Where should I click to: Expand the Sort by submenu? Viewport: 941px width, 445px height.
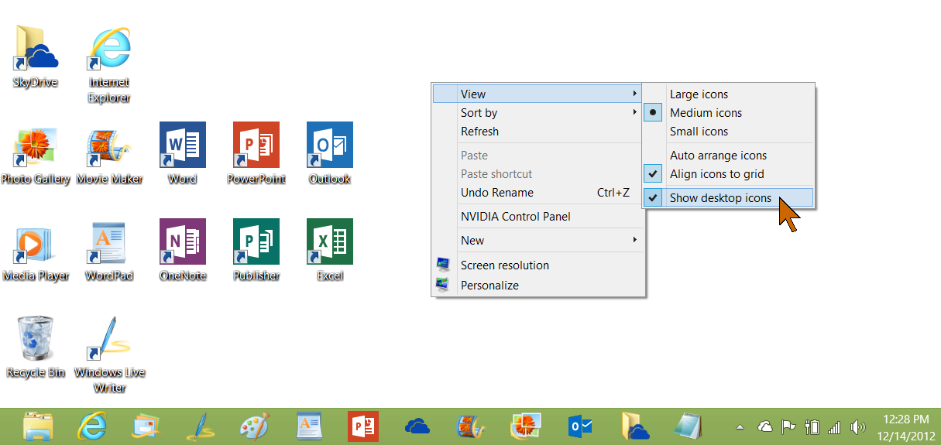537,113
